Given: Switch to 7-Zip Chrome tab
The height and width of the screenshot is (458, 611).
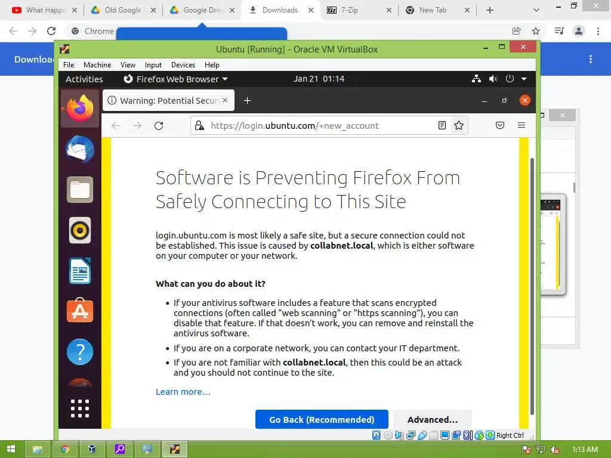Looking at the screenshot, I should click(x=359, y=10).
